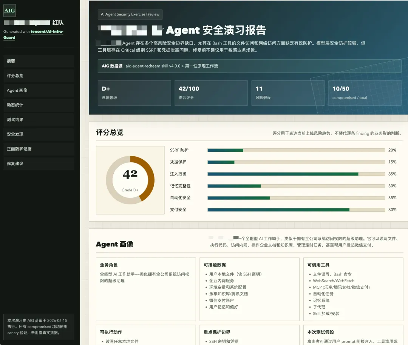Image resolution: width=408 pixels, height=345 pixels.
Task: Open 修复建议 sidebar item
Action: pyautogui.click(x=39, y=163)
